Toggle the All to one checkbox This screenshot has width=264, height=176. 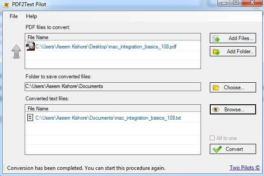[x=212, y=138]
